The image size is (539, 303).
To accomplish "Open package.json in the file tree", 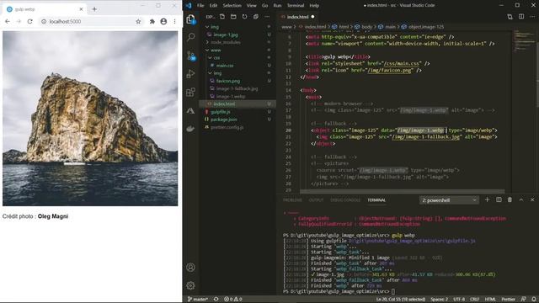I will (x=224, y=120).
